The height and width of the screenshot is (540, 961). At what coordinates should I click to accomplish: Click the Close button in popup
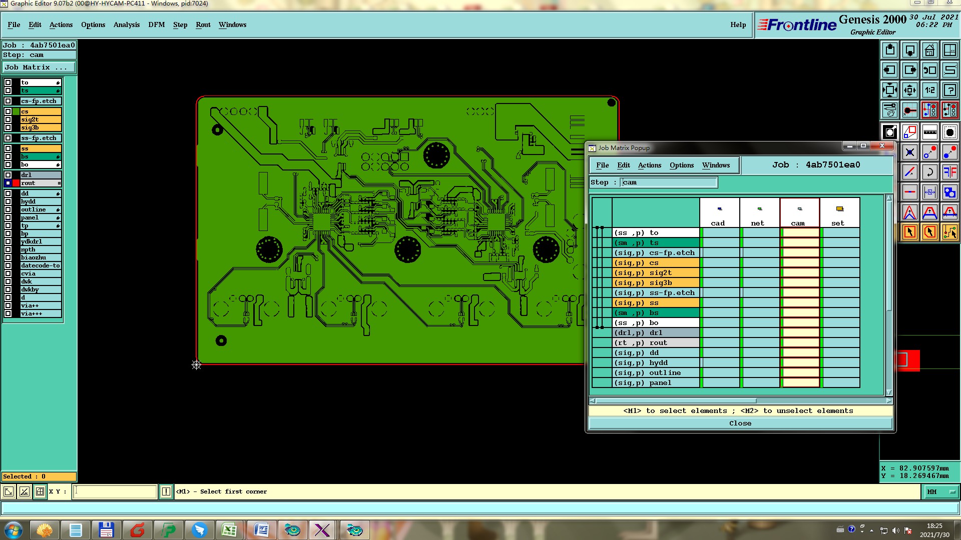click(x=740, y=423)
